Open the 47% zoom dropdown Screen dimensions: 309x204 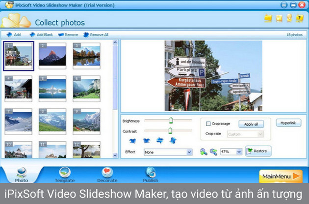click(231, 152)
